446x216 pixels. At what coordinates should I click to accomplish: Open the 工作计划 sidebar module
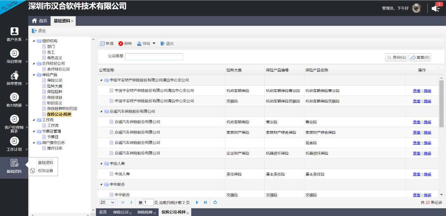point(14,144)
